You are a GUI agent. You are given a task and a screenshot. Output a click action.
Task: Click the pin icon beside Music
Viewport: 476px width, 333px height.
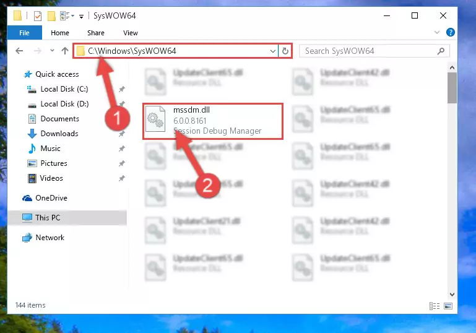coord(122,149)
